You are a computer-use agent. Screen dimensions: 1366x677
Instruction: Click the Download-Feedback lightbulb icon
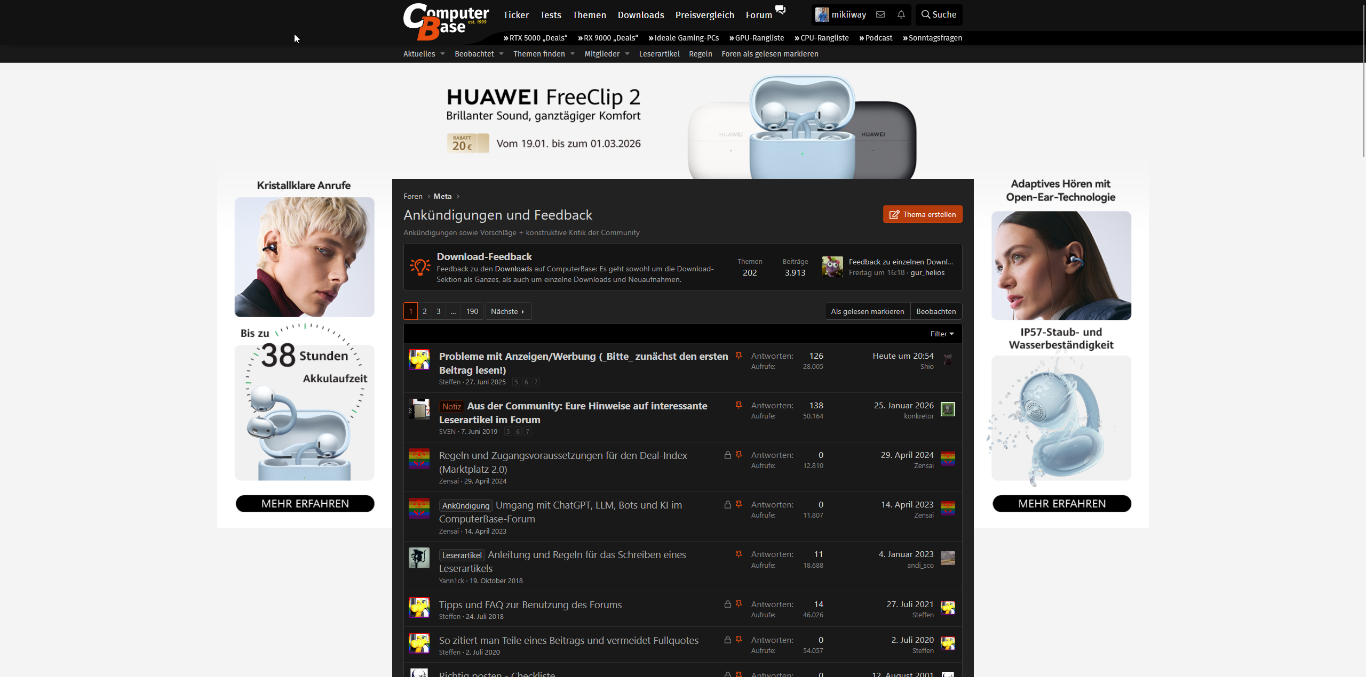click(x=420, y=267)
